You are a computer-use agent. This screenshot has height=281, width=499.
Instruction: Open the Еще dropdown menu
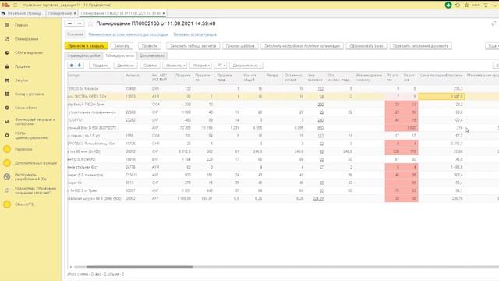click(x=492, y=46)
